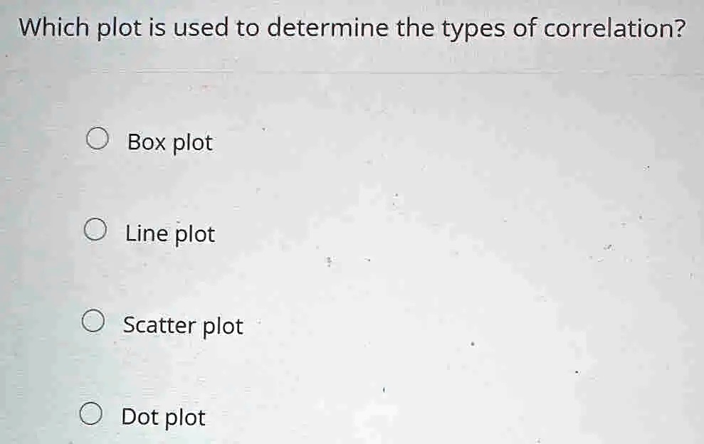This screenshot has width=704, height=444.
Task: Click the first word 'plot' in the question
Action: tap(120, 29)
